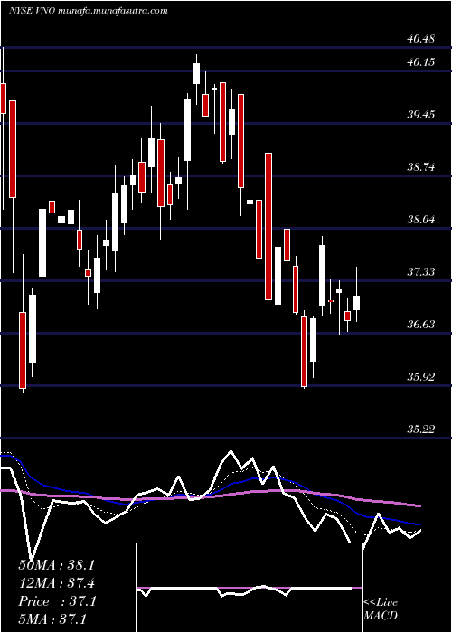Click the NYSE VNO munafasutra.com title text
This screenshot has width=452, height=633.
click(x=88, y=11)
